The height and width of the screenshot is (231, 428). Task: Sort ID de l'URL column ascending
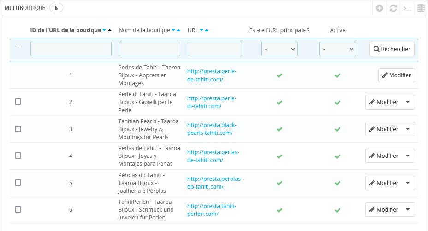click(x=110, y=30)
